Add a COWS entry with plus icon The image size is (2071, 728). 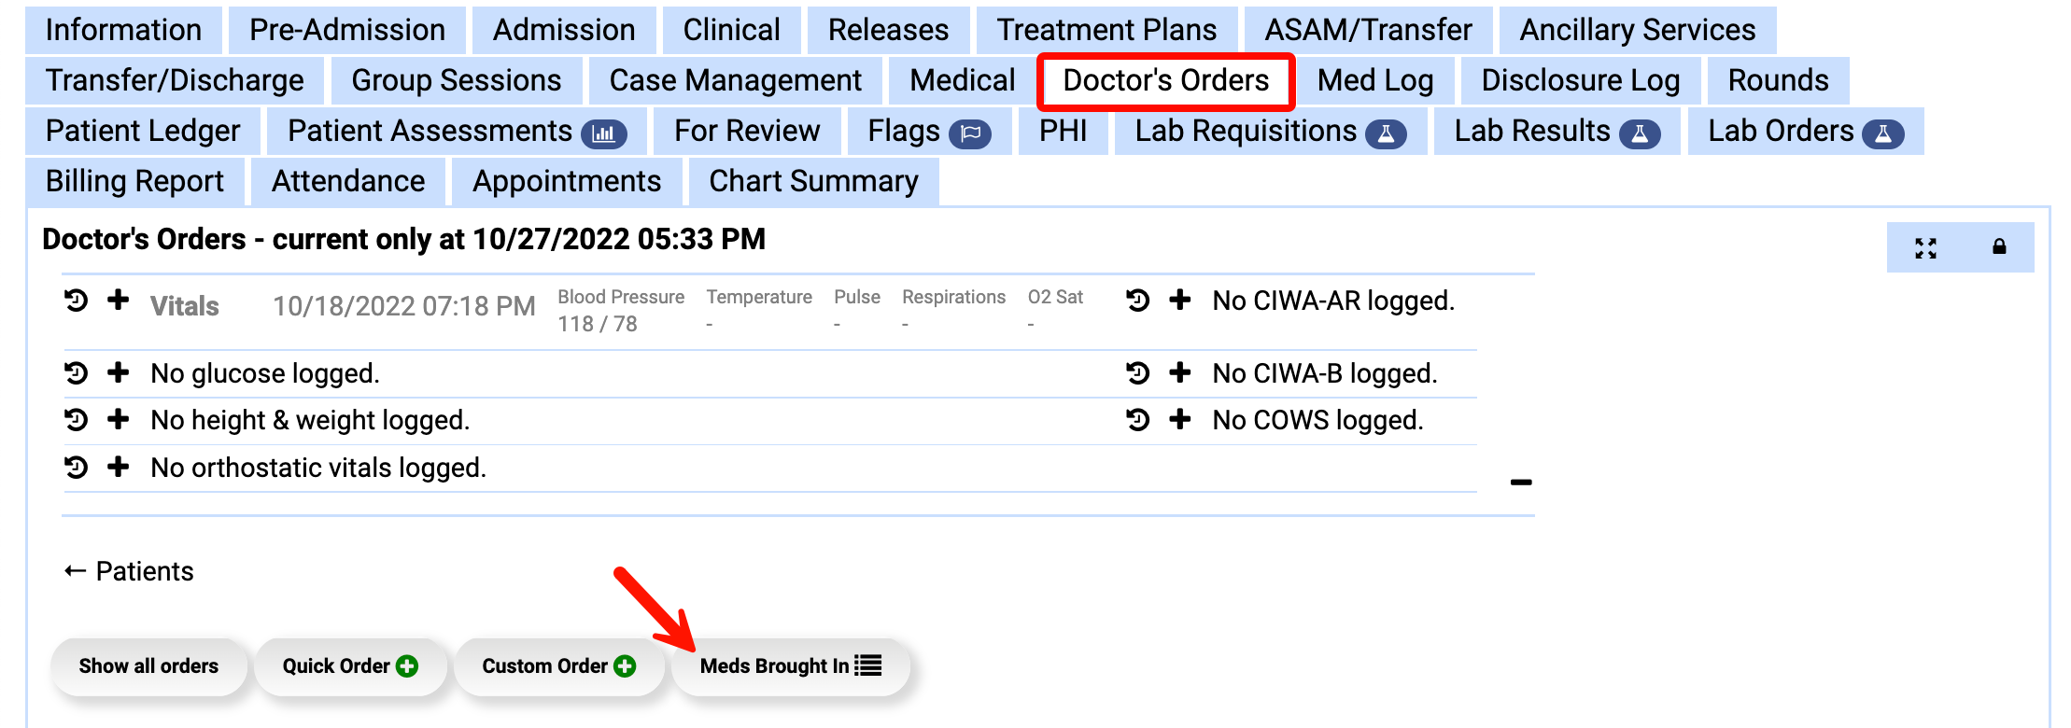[1180, 420]
